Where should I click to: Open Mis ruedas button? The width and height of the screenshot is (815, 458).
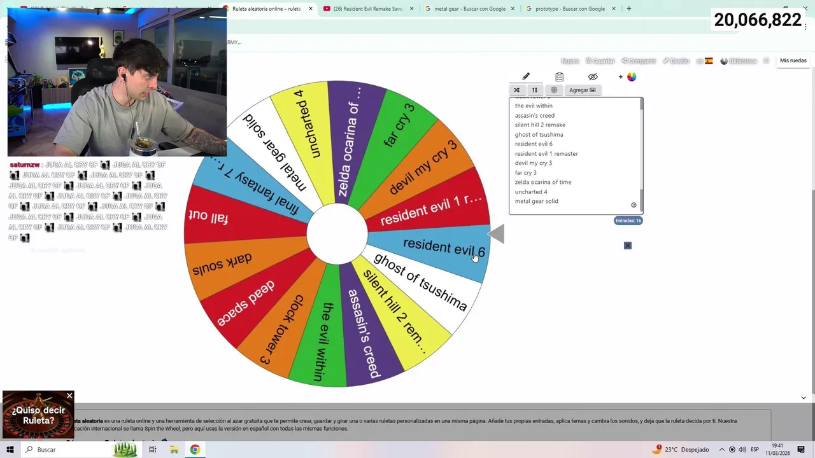[793, 60]
